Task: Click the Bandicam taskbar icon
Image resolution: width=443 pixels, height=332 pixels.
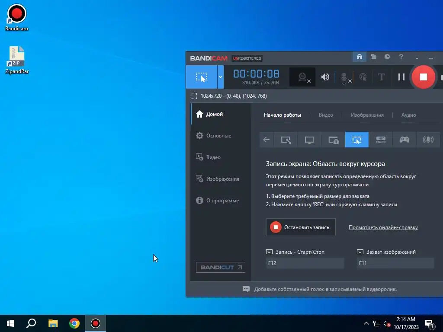Action: point(96,323)
